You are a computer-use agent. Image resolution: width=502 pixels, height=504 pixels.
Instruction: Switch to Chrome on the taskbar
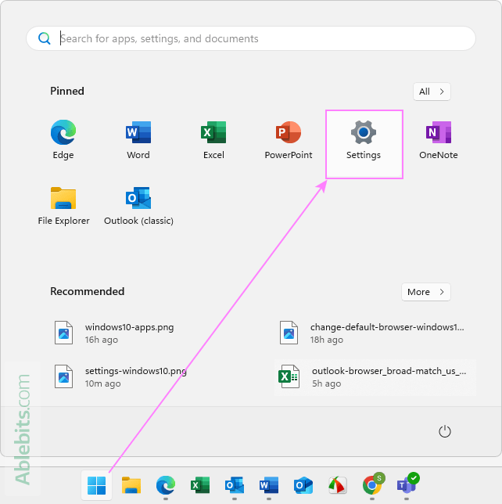(372, 485)
